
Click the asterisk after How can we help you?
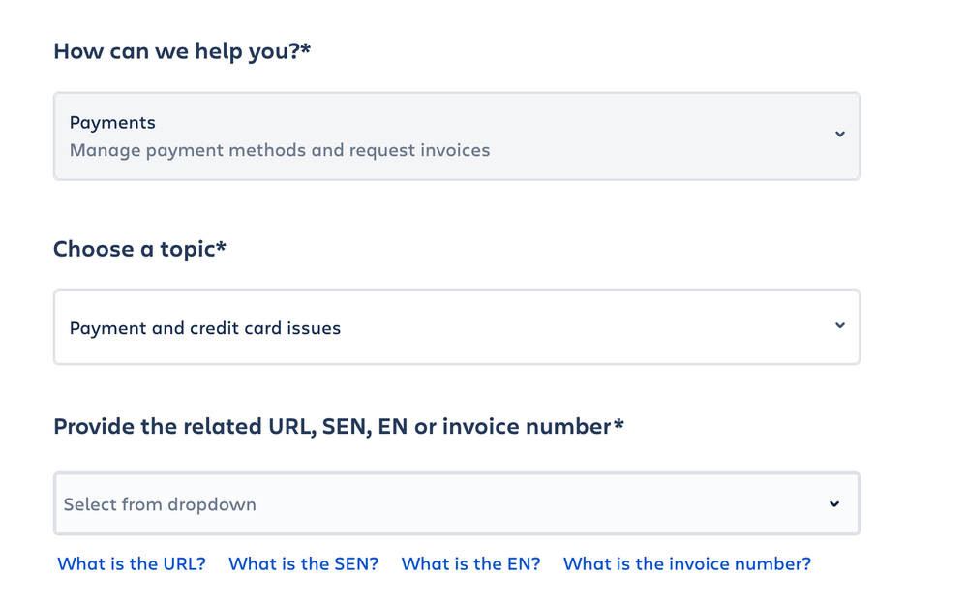306,48
